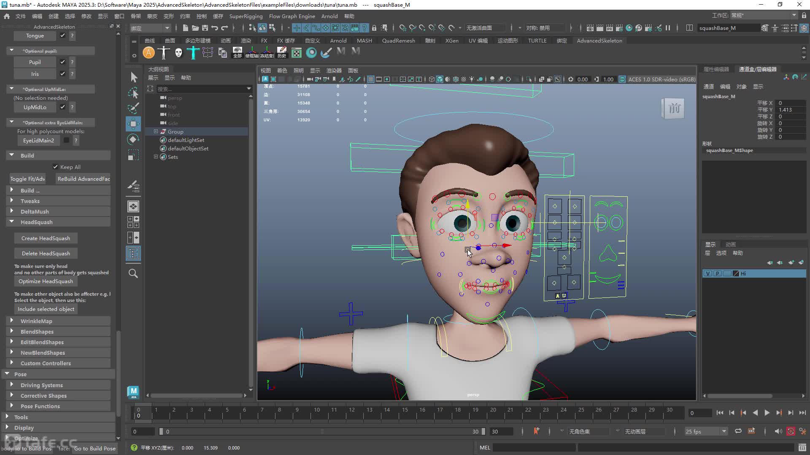Toggle the Tongue checkbox
Image resolution: width=810 pixels, height=455 pixels.
[62, 35]
